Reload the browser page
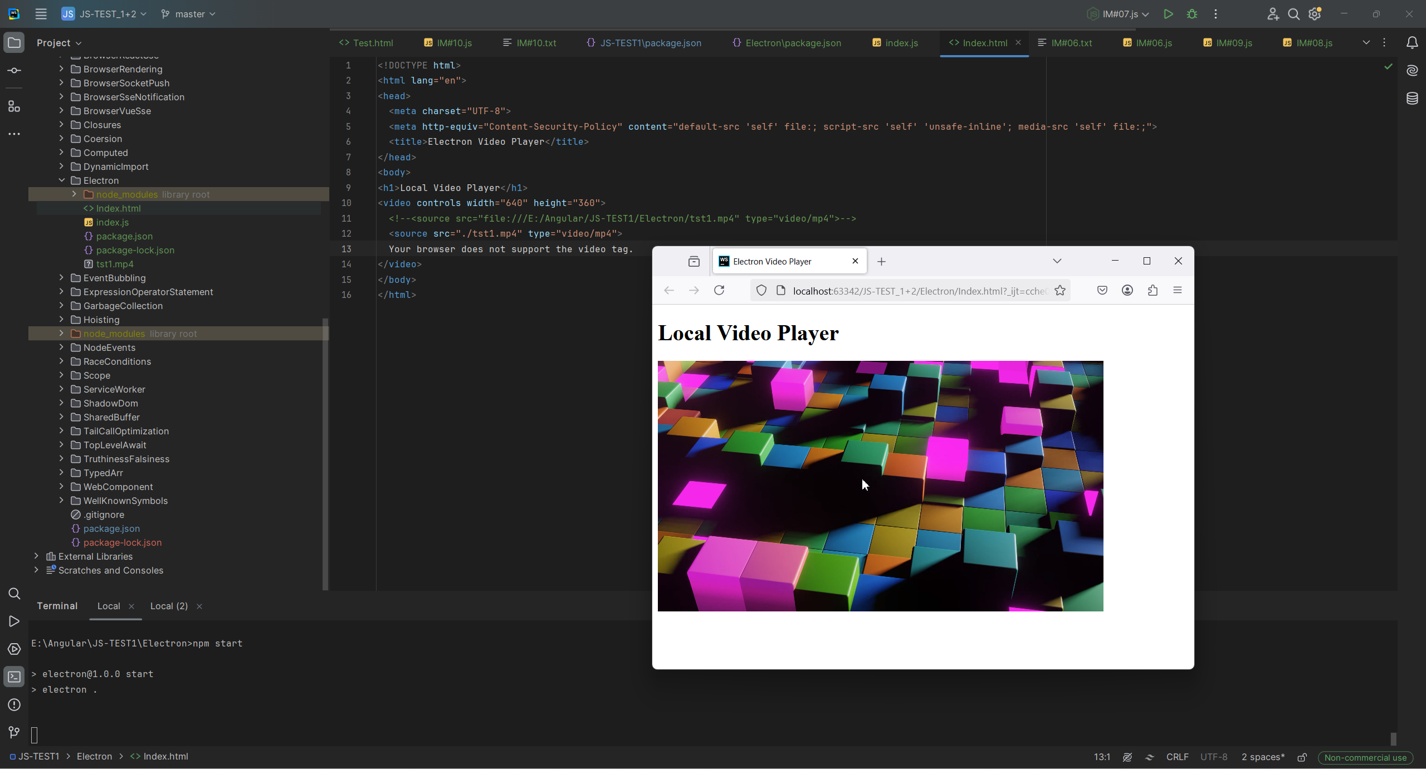The height and width of the screenshot is (769, 1426). [x=719, y=290]
